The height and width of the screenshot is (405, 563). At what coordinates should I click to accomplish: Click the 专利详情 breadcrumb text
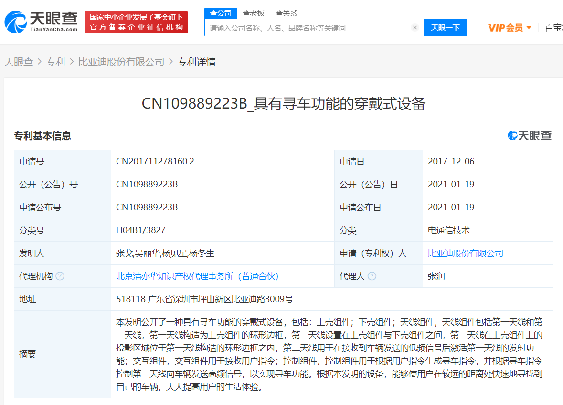[196, 62]
